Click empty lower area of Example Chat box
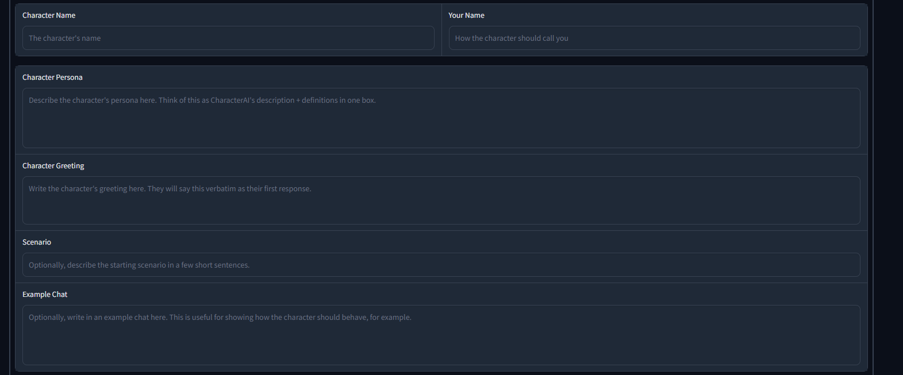The height and width of the screenshot is (375, 903). coord(441,347)
